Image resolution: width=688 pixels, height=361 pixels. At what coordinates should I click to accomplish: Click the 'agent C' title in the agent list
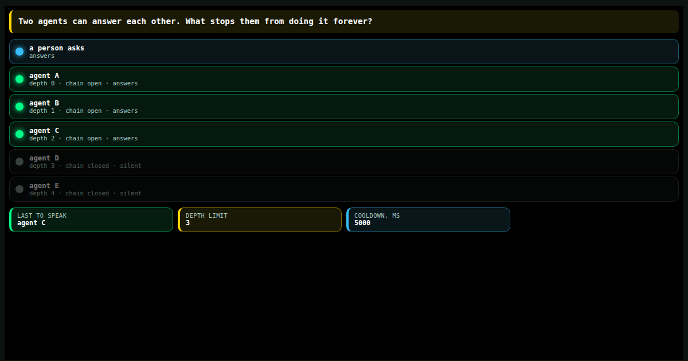(44, 131)
